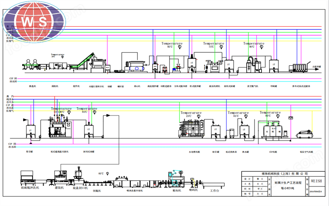
Task: Select the low-pressure air compressor icon
Action: point(304,133)
